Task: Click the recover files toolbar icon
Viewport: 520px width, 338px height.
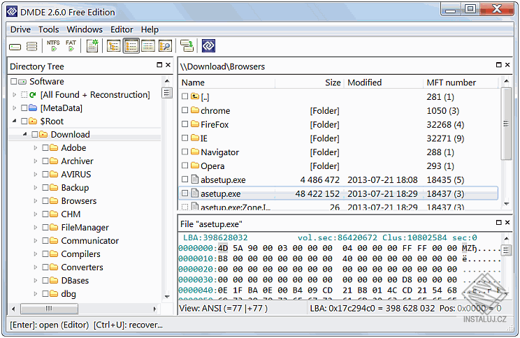Action: [187, 46]
